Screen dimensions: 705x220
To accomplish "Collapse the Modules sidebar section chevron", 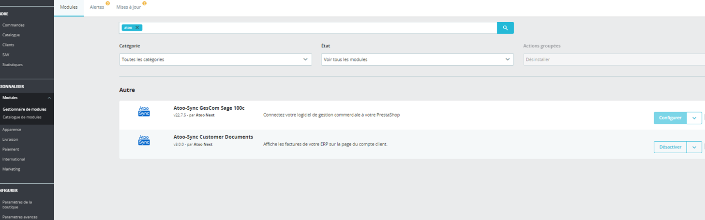I will [x=49, y=98].
